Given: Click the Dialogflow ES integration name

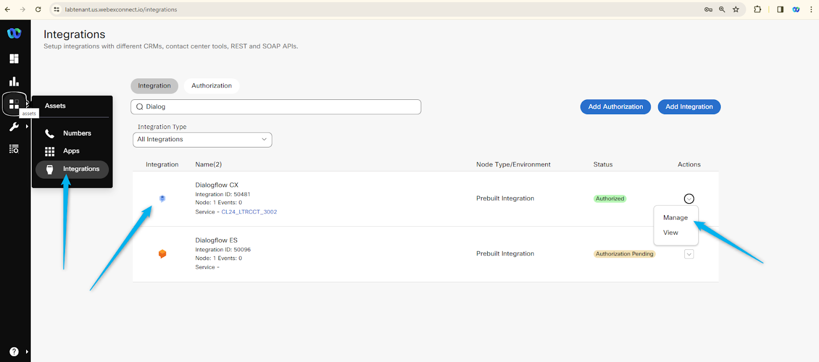Looking at the screenshot, I should (216, 241).
